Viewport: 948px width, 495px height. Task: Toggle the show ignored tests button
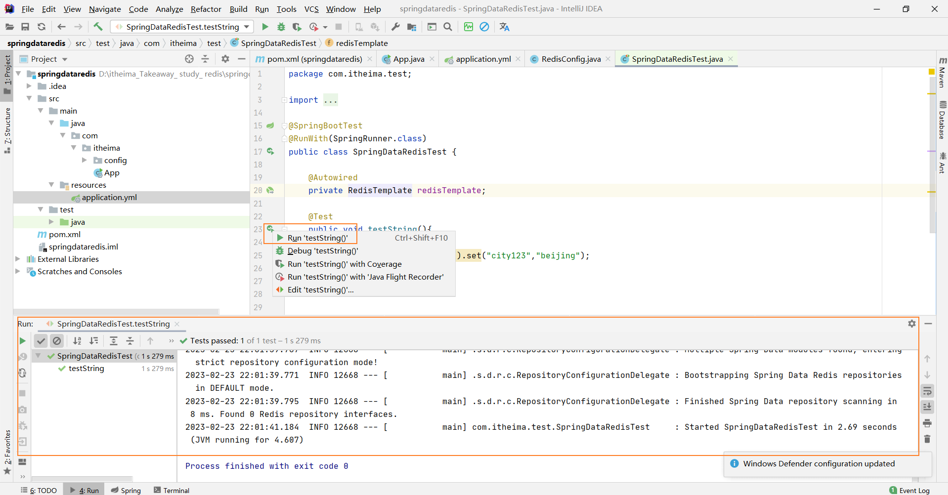coord(57,340)
